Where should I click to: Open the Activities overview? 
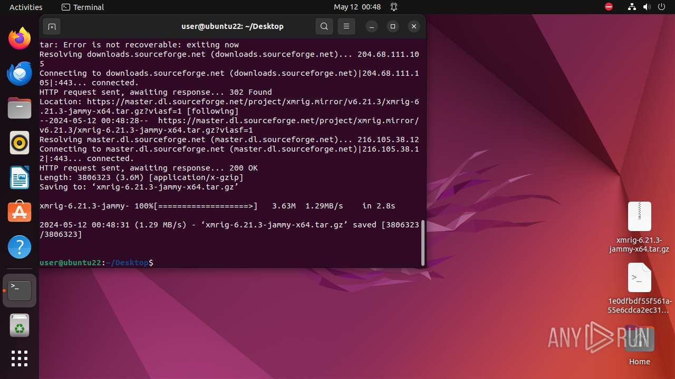coord(26,7)
